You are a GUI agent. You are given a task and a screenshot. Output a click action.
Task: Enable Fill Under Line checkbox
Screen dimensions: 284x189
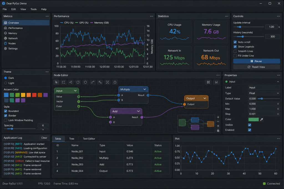(235, 56)
